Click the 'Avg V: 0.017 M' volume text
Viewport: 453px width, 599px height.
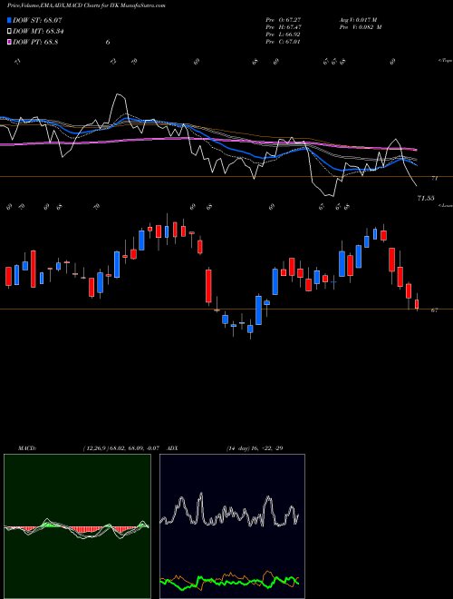pyautogui.click(x=359, y=19)
